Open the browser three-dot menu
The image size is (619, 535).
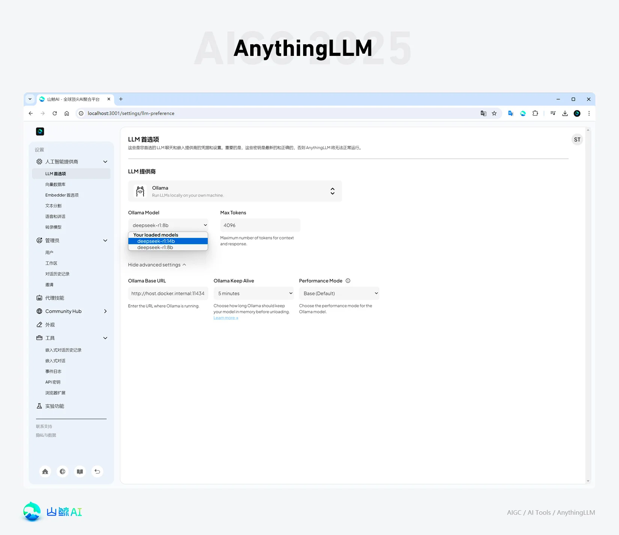pyautogui.click(x=589, y=113)
